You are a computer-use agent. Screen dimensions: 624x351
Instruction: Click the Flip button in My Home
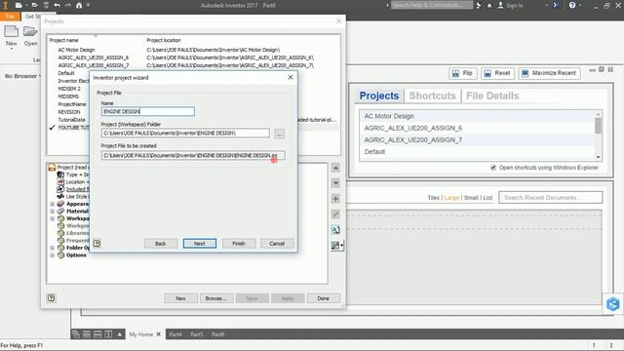coord(463,73)
